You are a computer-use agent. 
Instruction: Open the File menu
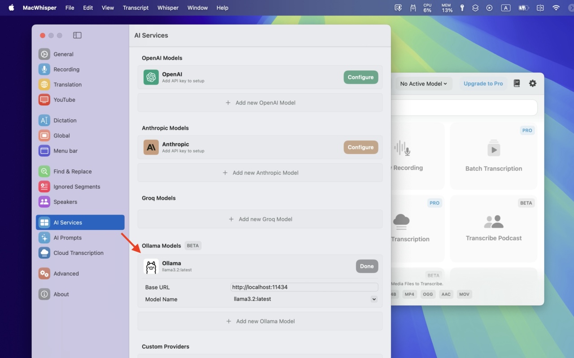(x=70, y=8)
